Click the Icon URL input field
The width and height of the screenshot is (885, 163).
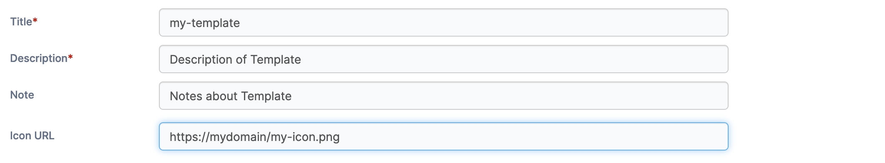[x=443, y=136]
